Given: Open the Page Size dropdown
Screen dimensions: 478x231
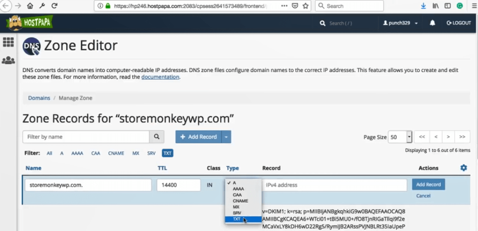Looking at the screenshot, I should tap(400, 137).
